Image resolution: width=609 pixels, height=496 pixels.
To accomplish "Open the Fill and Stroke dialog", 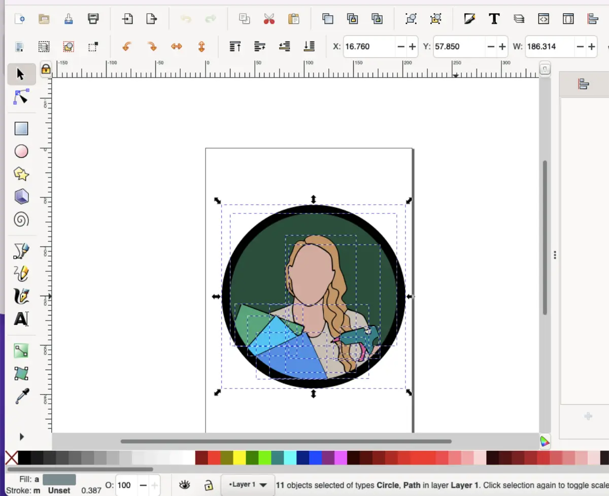I will pos(470,19).
